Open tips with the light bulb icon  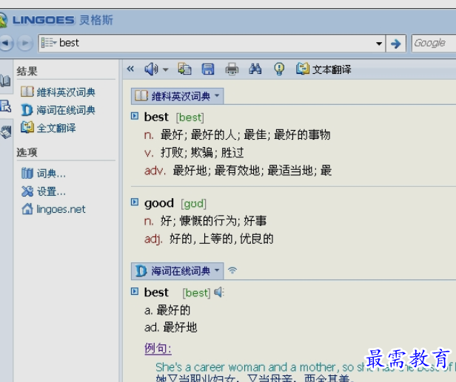point(279,69)
